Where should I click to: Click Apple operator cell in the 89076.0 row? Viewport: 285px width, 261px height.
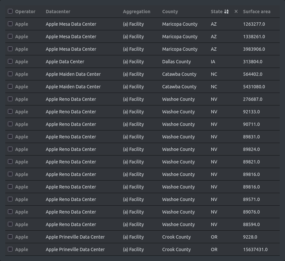coord(22,212)
